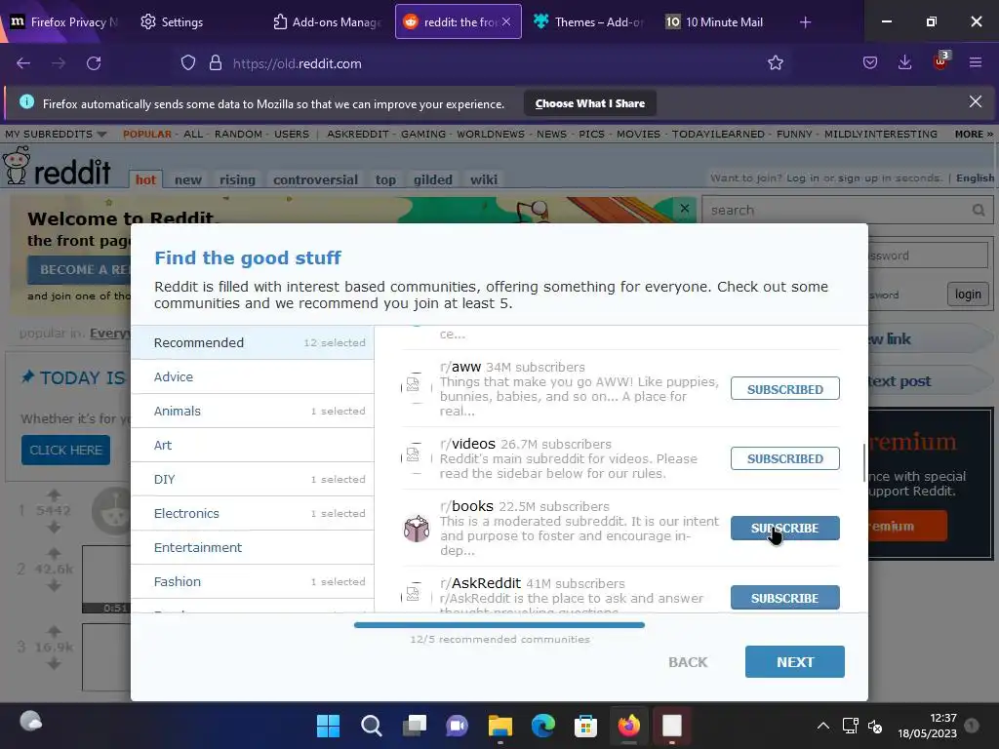Open the Windows Start menu

coord(328,726)
